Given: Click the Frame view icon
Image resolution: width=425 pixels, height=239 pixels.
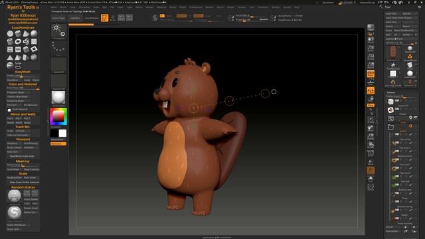Looking at the screenshot, I should click(x=371, y=120).
